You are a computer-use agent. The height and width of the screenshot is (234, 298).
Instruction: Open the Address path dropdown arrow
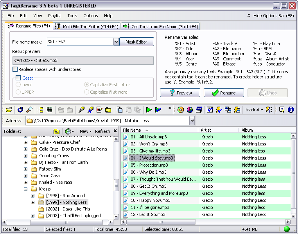(192, 121)
